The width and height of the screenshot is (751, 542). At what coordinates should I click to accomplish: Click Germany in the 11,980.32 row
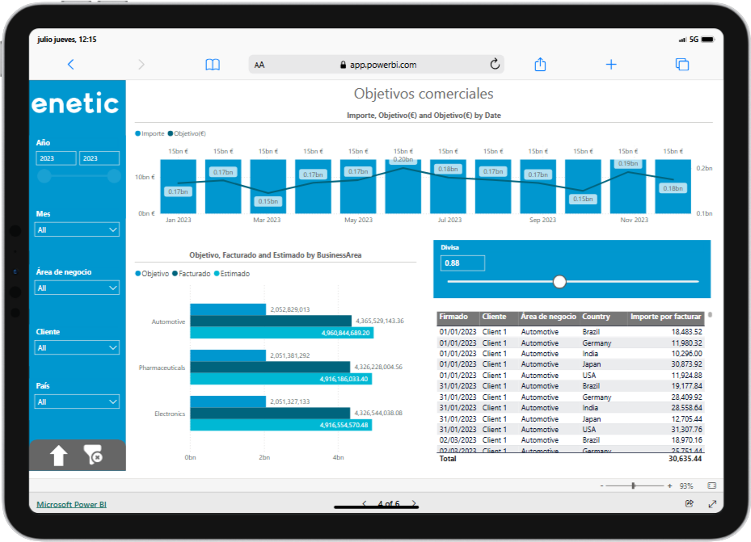[x=597, y=343]
